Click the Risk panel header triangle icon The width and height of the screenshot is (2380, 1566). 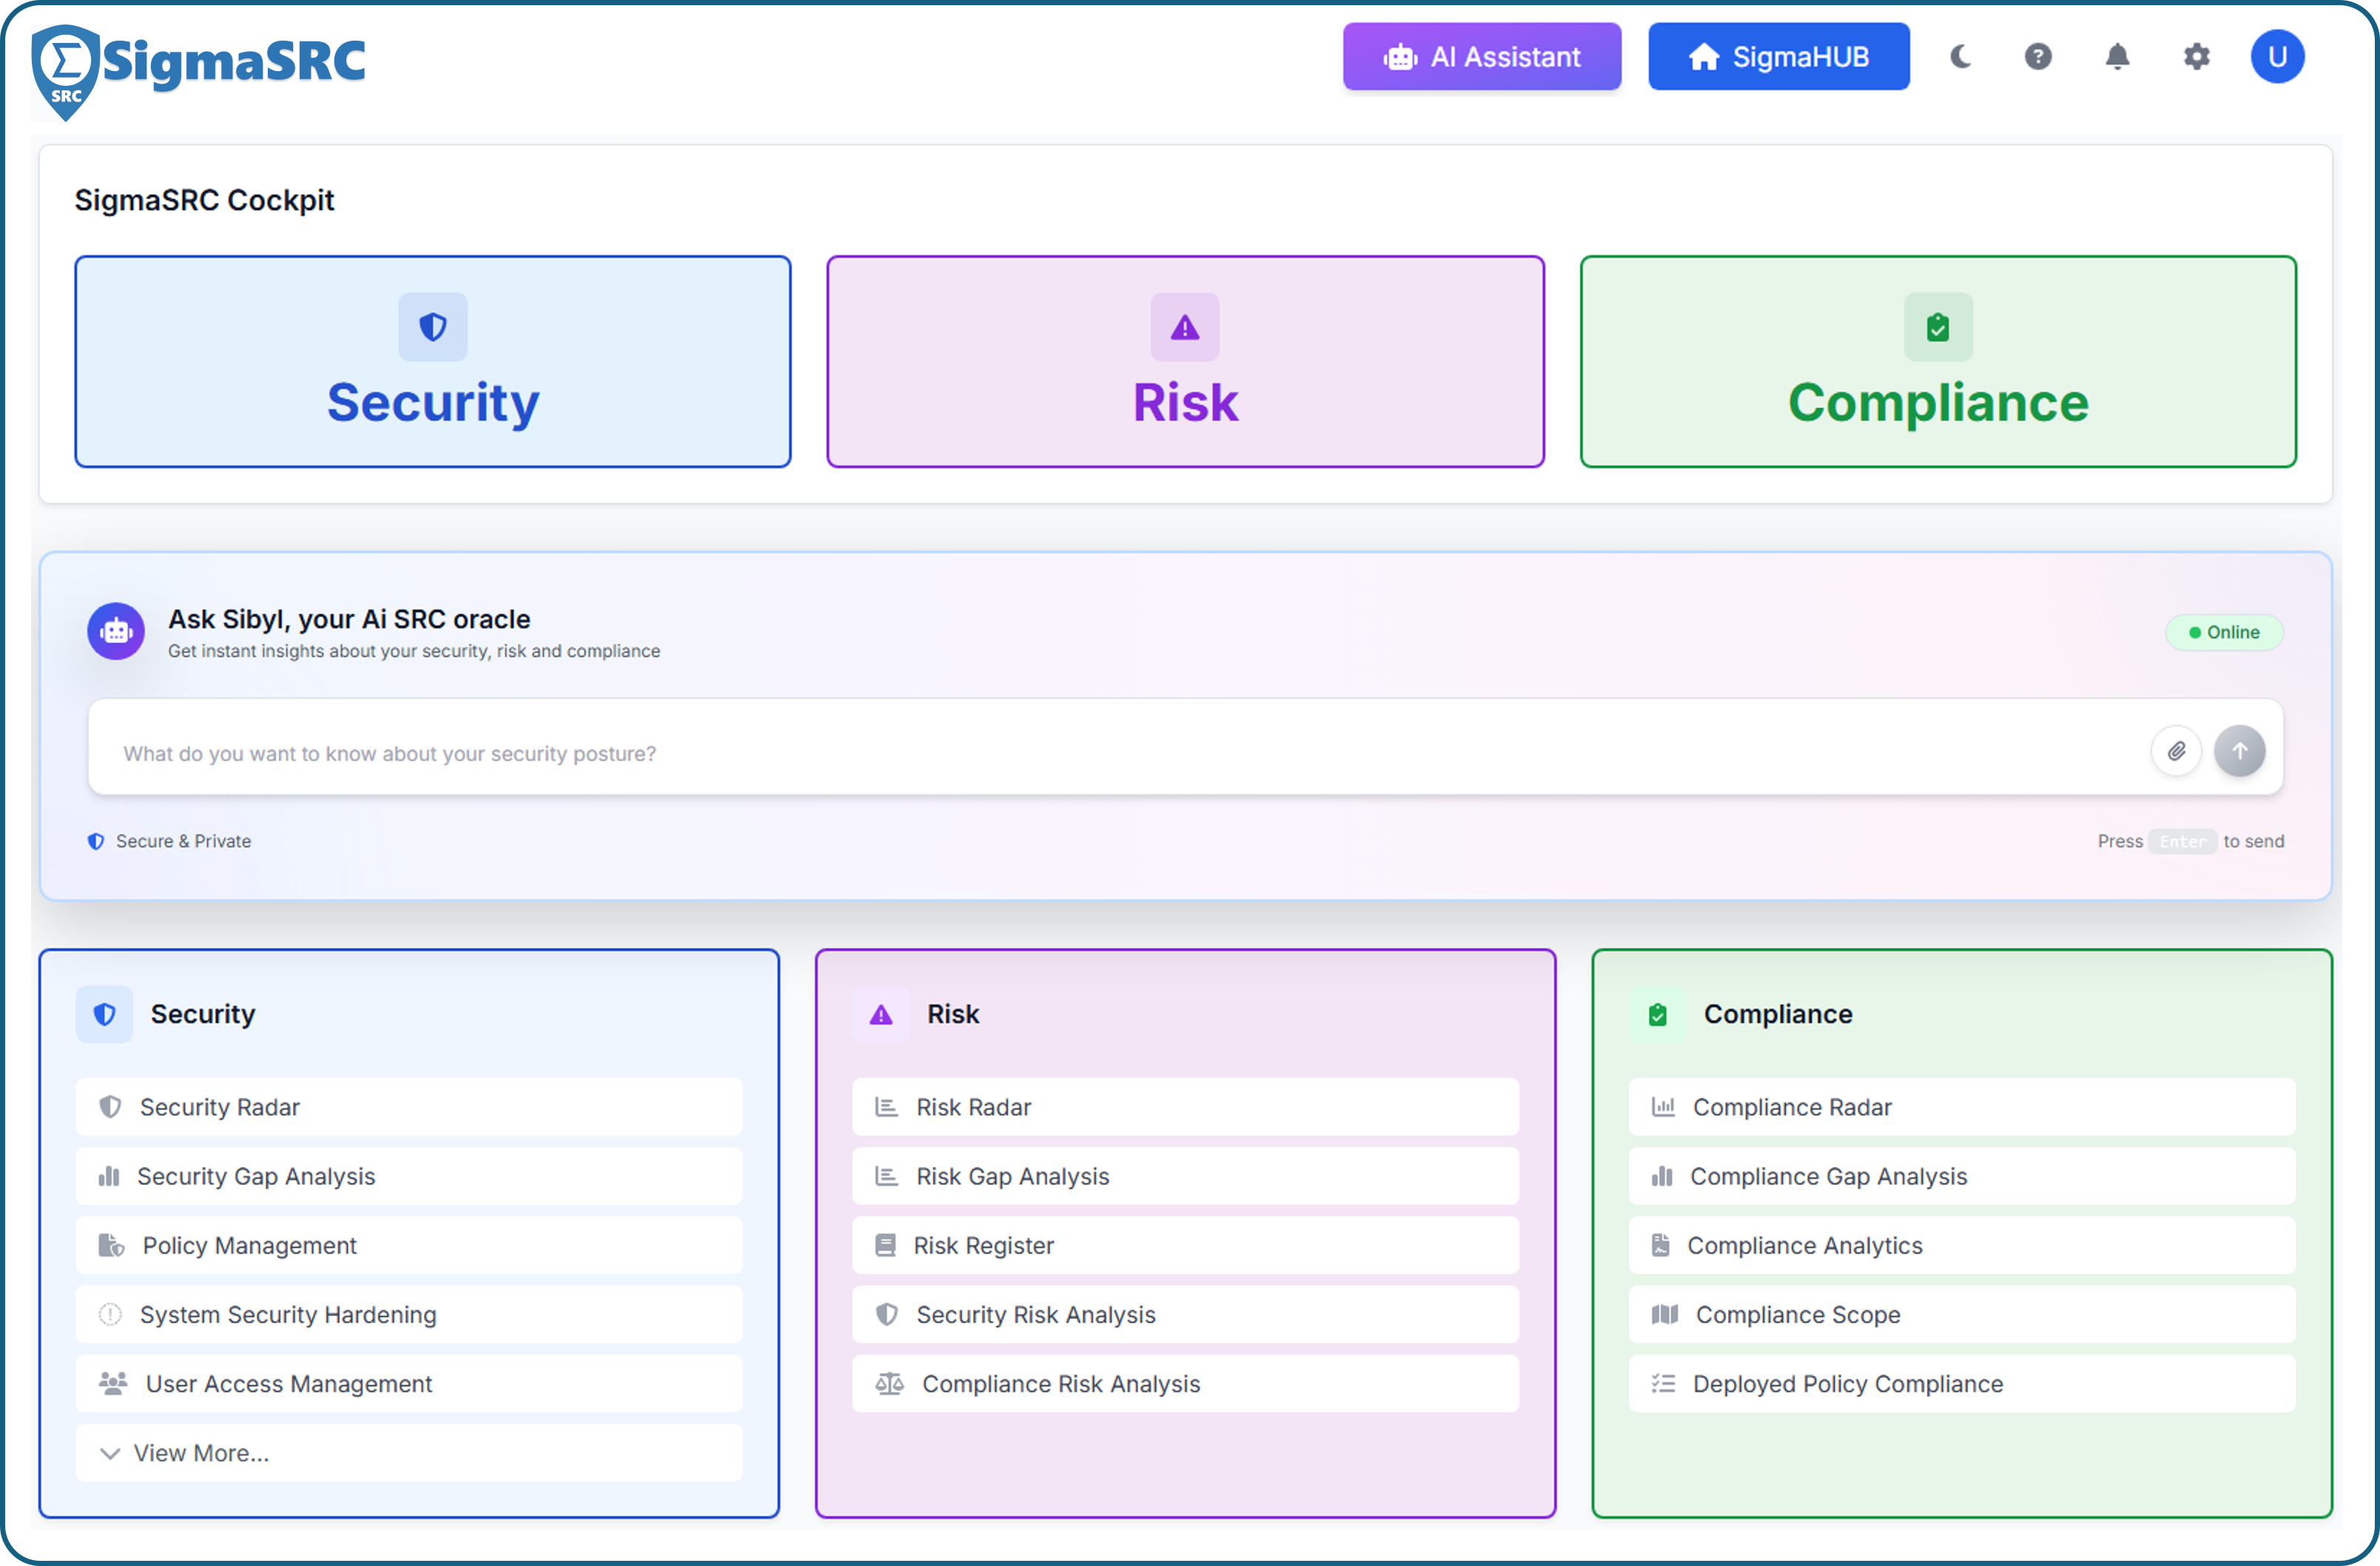[x=881, y=1015]
